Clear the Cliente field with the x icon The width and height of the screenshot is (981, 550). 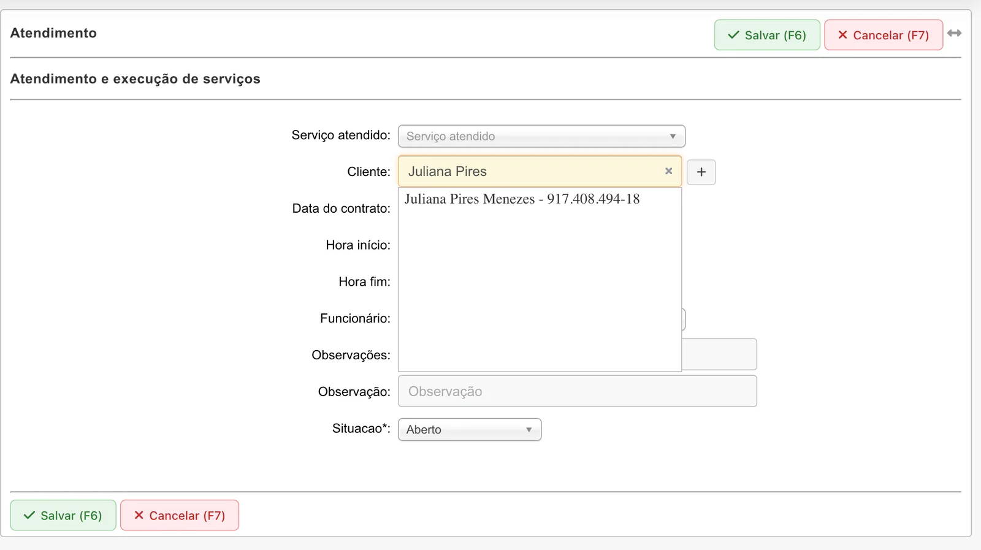pos(669,171)
